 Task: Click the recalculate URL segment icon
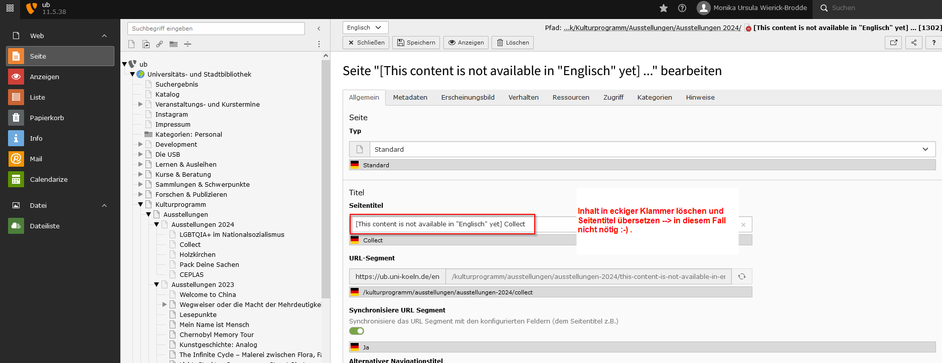[x=742, y=276]
